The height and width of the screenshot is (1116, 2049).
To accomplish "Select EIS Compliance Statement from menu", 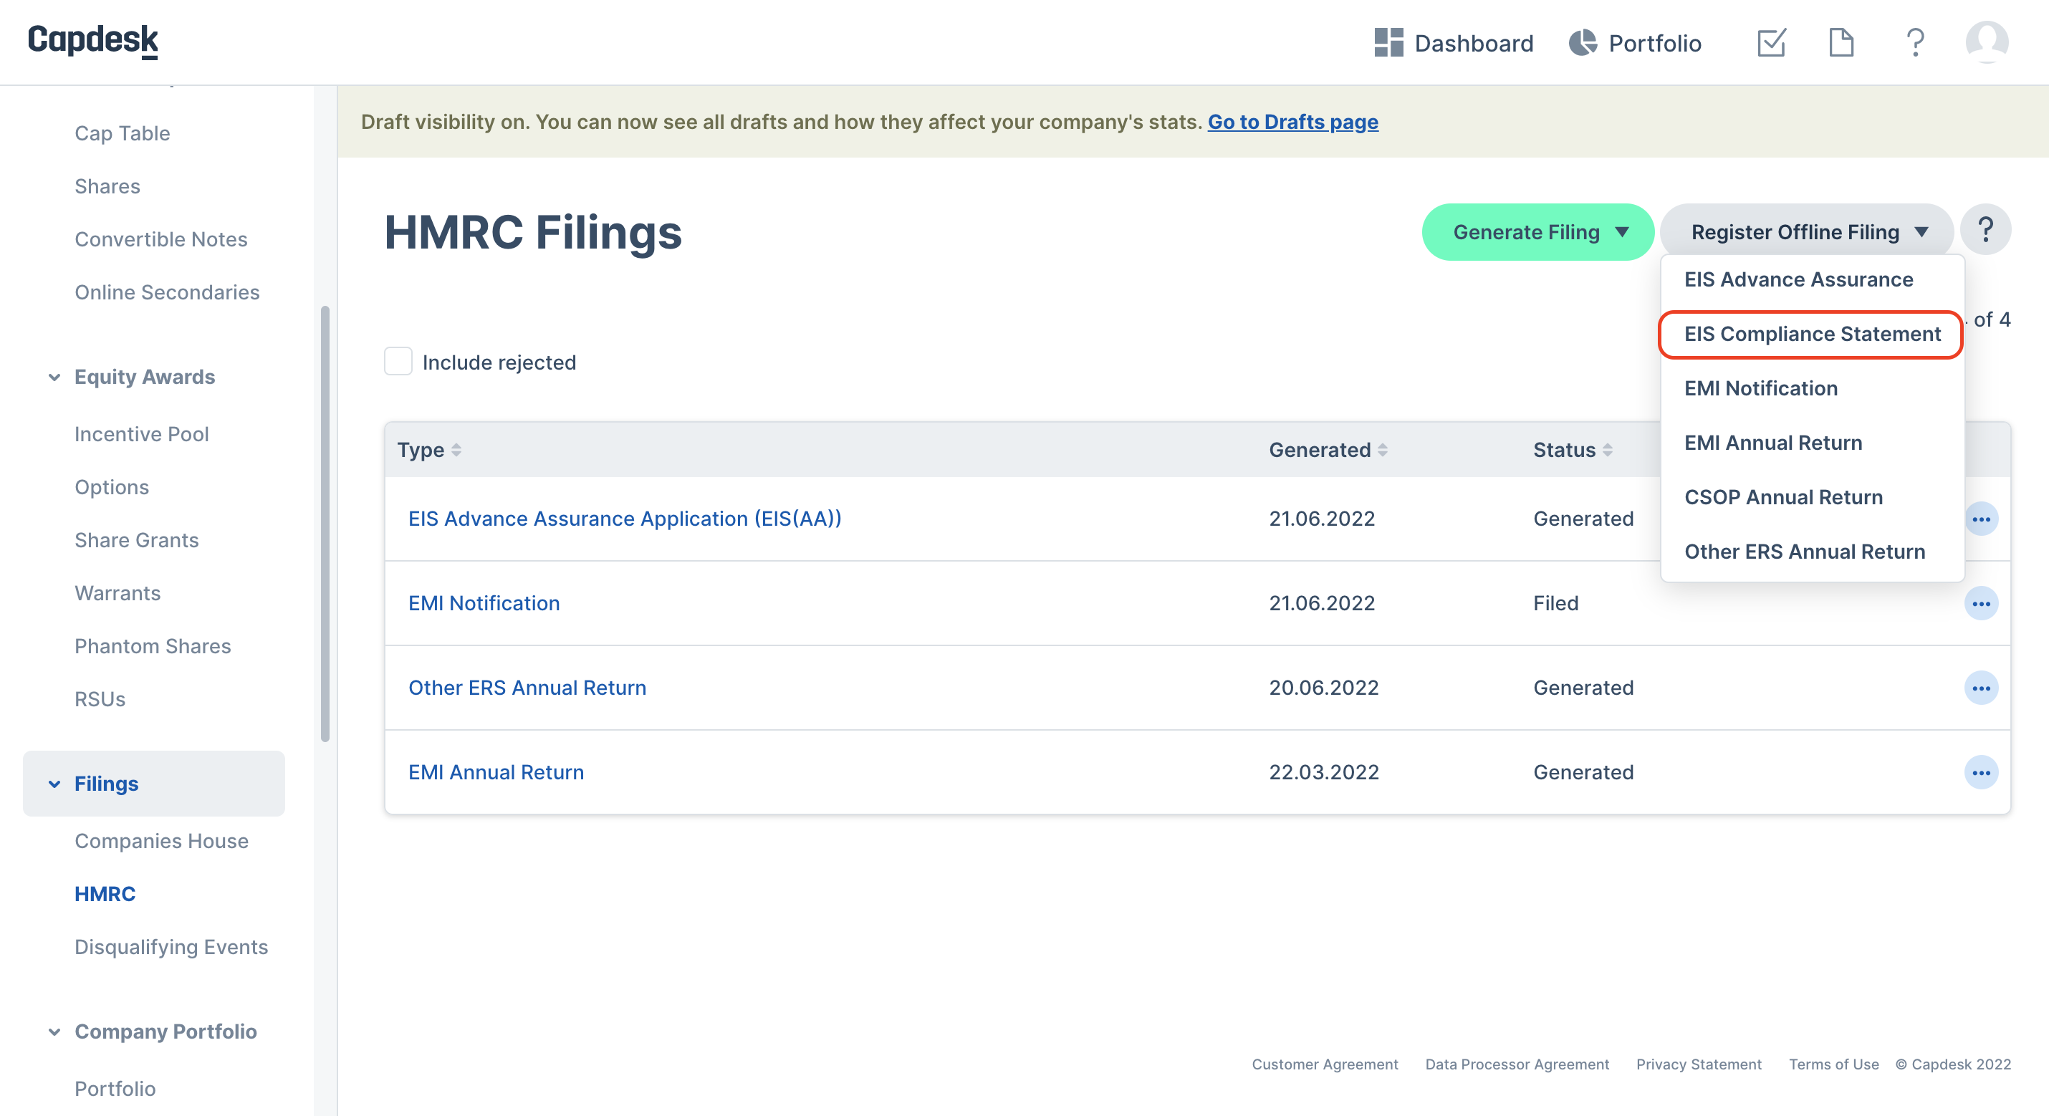I will click(x=1812, y=334).
